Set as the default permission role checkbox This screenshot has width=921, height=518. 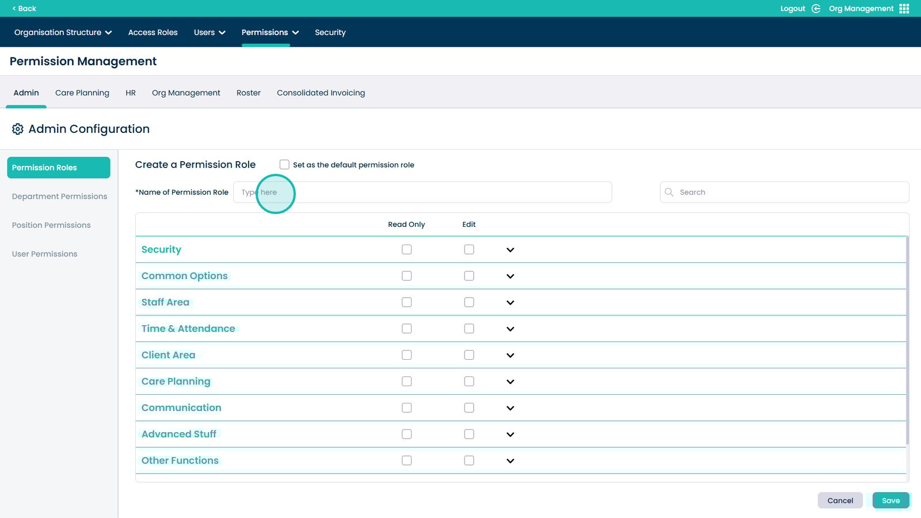point(284,165)
